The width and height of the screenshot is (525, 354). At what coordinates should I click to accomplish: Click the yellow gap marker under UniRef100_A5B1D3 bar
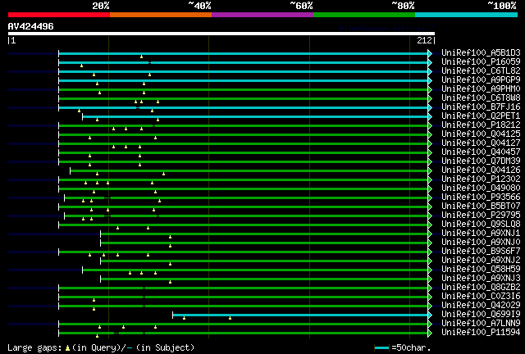point(142,57)
